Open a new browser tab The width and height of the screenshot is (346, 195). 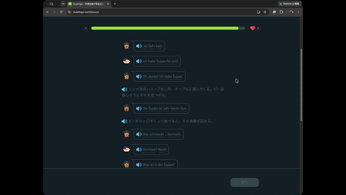(x=115, y=4)
